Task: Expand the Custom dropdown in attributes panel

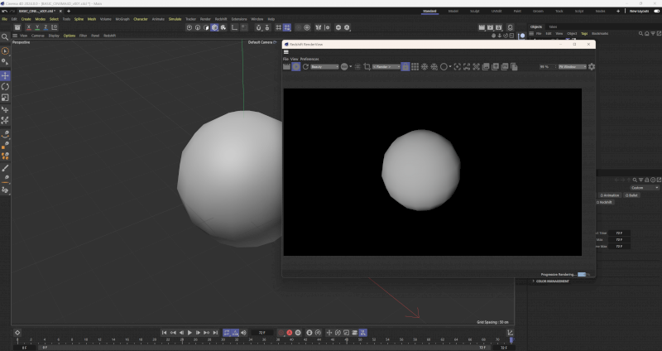Action: pos(644,188)
